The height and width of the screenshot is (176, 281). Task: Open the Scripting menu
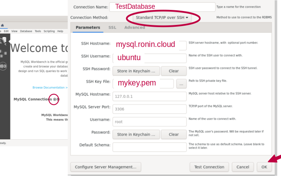click(x=49, y=31)
